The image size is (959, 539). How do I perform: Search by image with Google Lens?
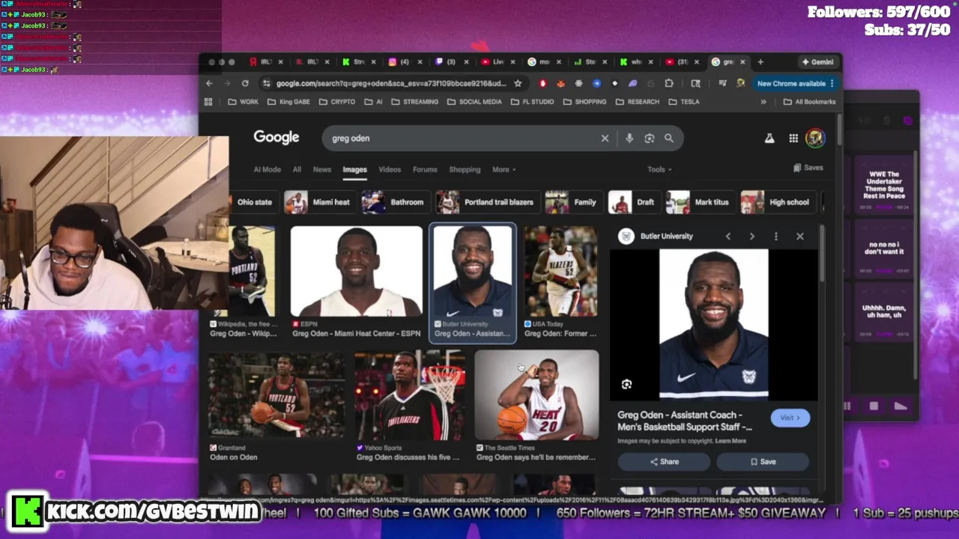pos(650,138)
